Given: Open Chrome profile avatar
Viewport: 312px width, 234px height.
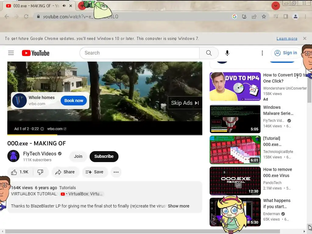Looking at the screenshot, I should pos(296,16).
